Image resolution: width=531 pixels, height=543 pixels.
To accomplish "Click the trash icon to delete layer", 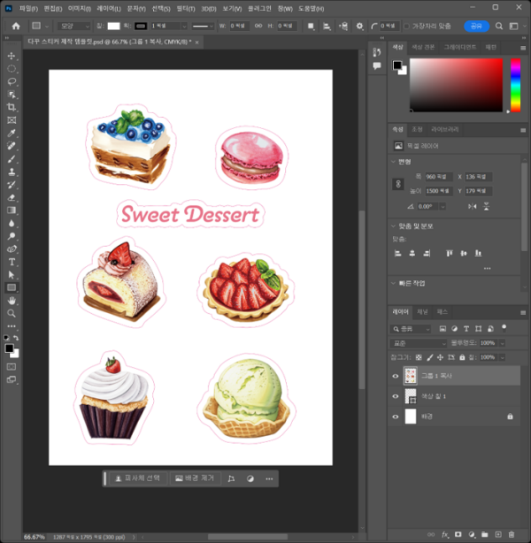I will click(x=512, y=534).
